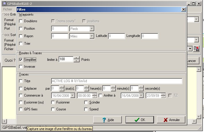This screenshot has height=132, width=204.
Task: Confirm the filter with OK button
Action: tap(140, 120)
